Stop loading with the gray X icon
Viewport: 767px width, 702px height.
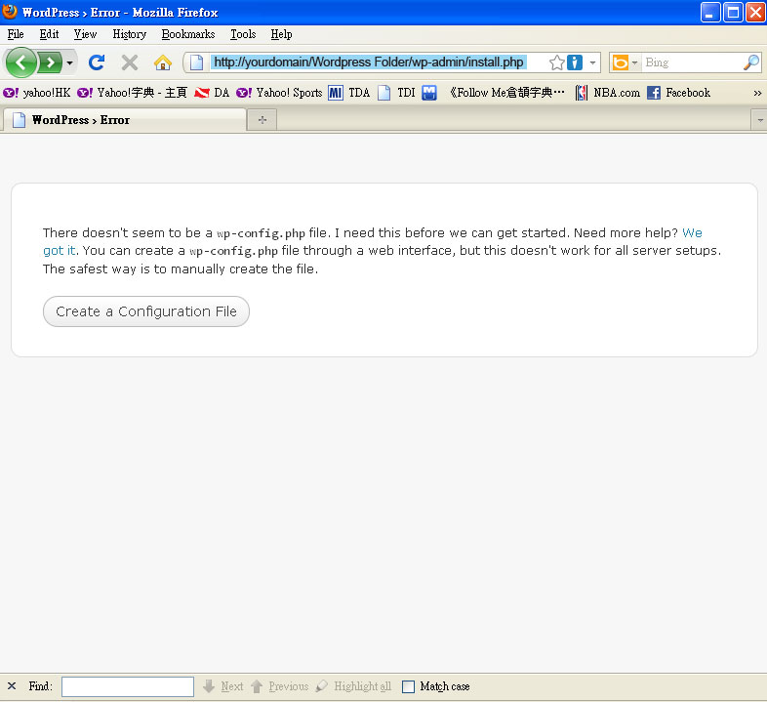[130, 62]
